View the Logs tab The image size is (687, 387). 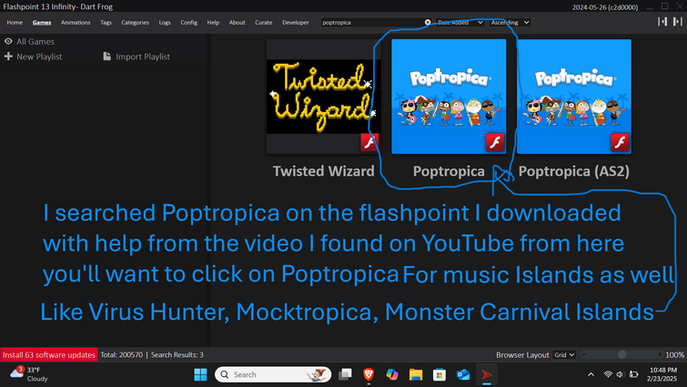pyautogui.click(x=165, y=23)
